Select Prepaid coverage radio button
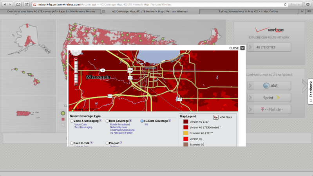Viewport: 313px width, 176px height. pos(107,143)
